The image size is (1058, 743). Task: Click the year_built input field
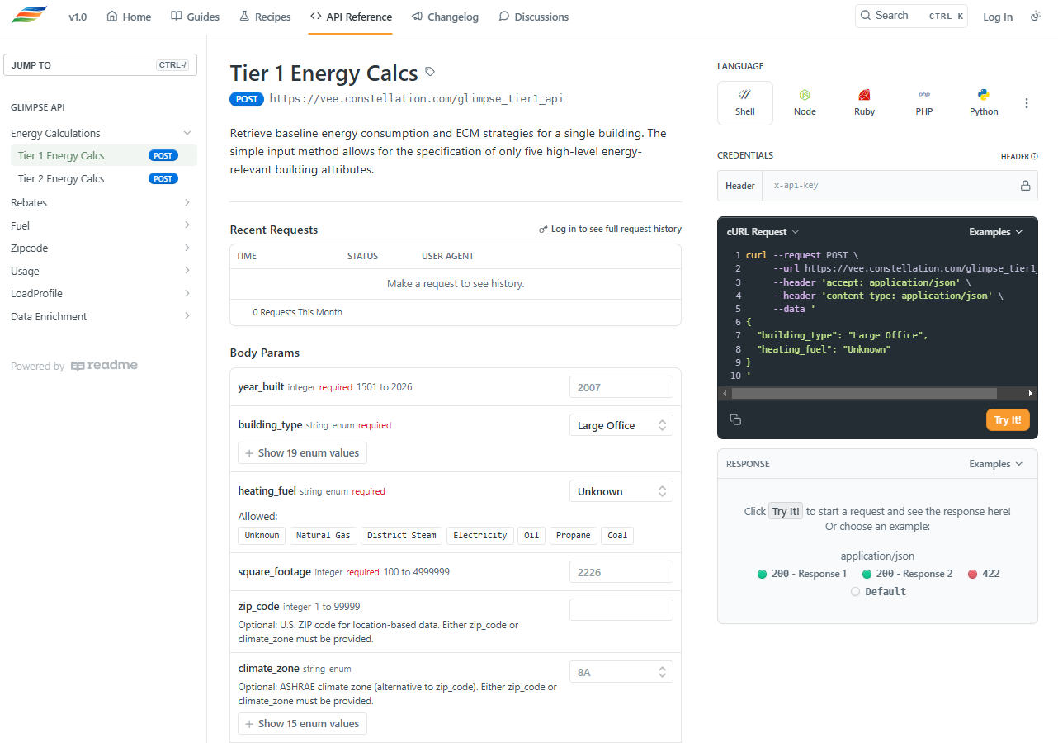click(x=621, y=387)
